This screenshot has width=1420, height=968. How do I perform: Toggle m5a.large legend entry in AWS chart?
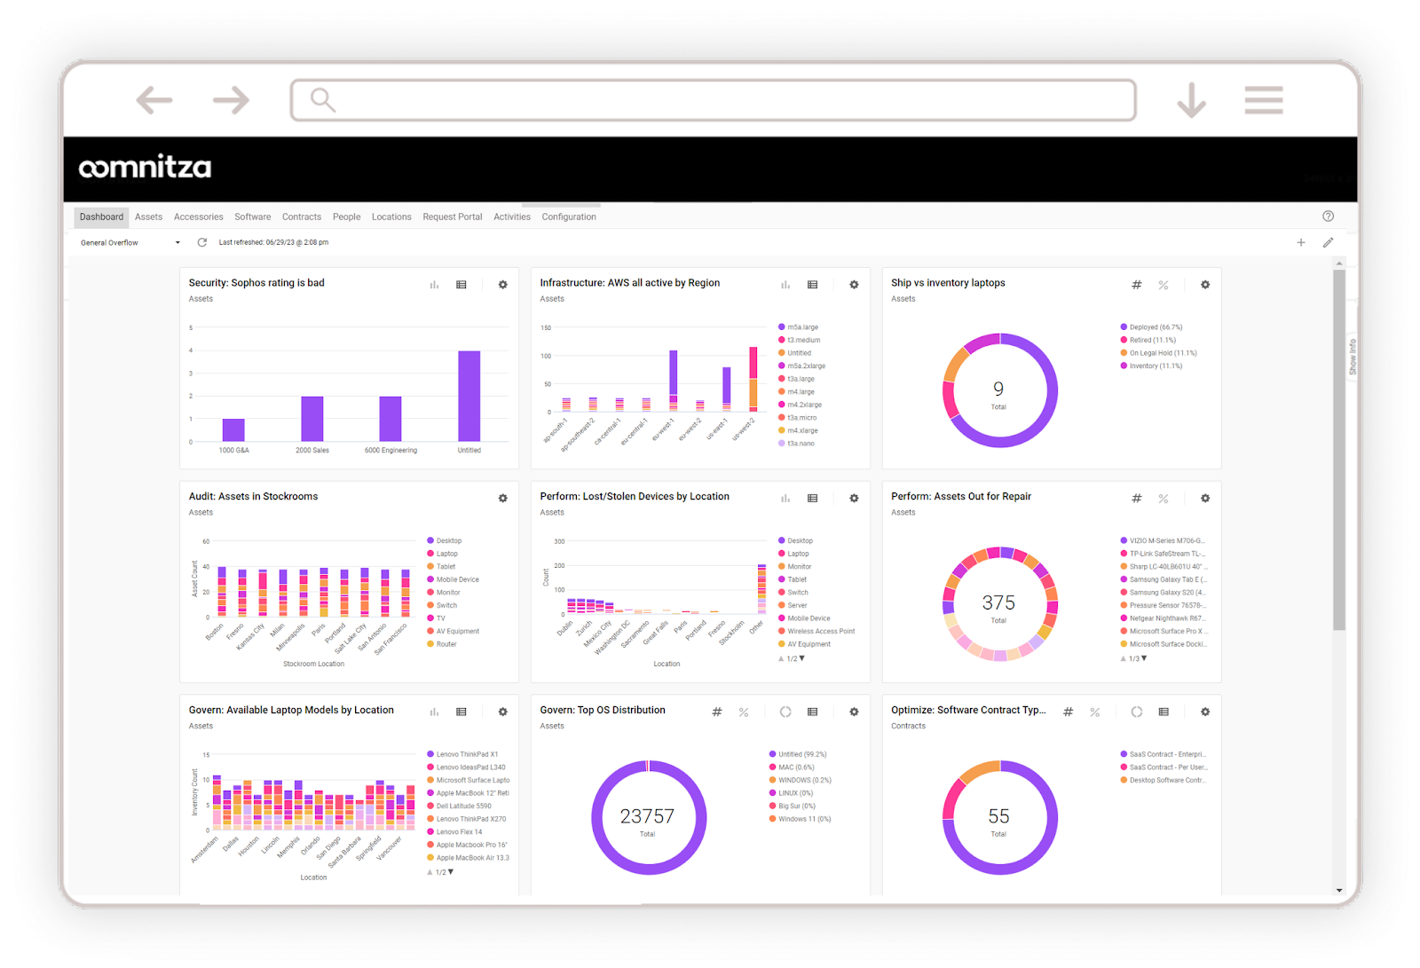798,327
